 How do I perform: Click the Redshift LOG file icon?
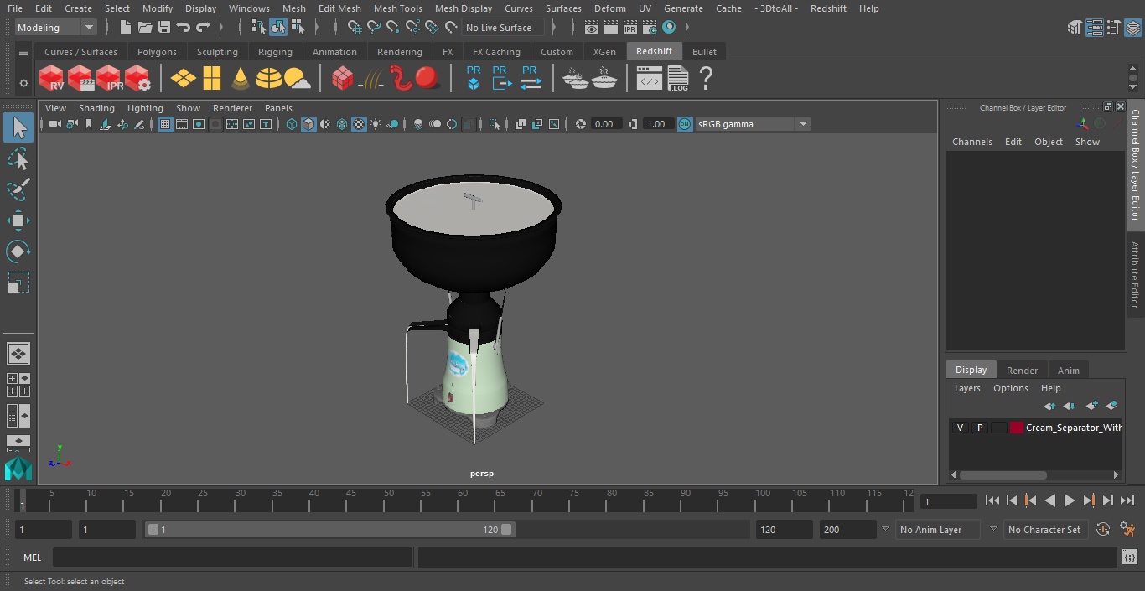(678, 79)
